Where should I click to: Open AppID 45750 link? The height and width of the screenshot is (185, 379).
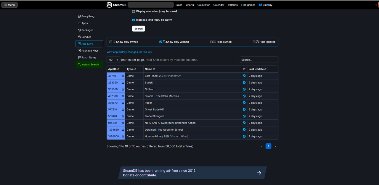pyautogui.click(x=112, y=76)
